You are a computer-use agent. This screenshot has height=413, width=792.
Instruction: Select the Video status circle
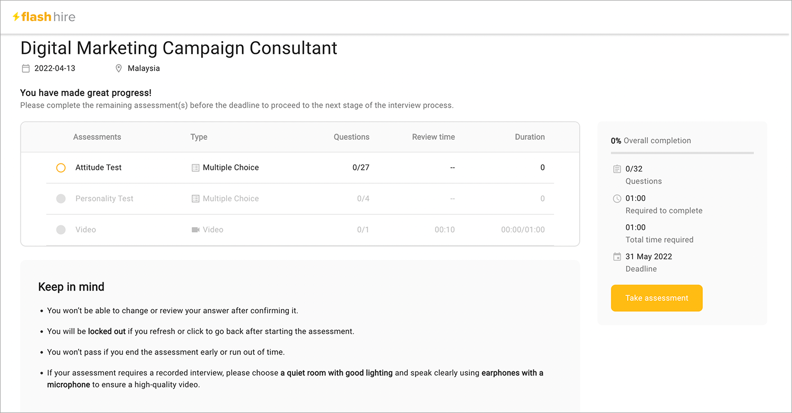coord(61,229)
